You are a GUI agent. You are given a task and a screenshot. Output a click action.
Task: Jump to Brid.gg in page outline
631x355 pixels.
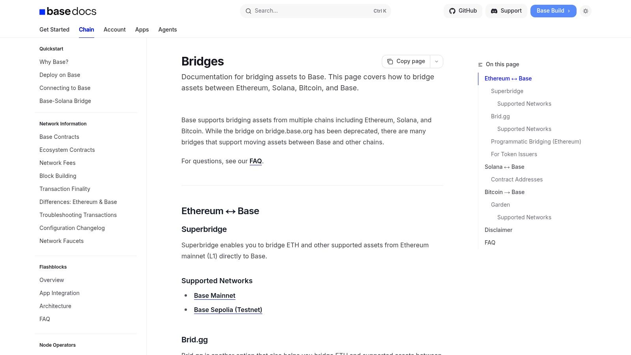(x=500, y=116)
